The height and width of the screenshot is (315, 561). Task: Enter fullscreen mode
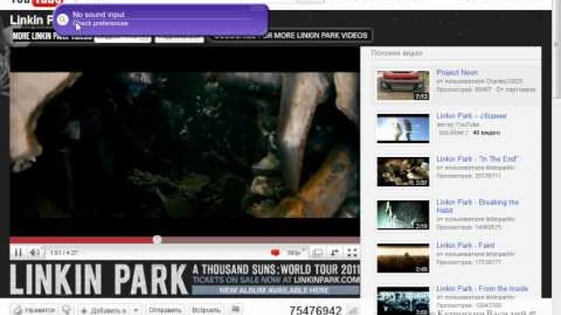coord(352,253)
